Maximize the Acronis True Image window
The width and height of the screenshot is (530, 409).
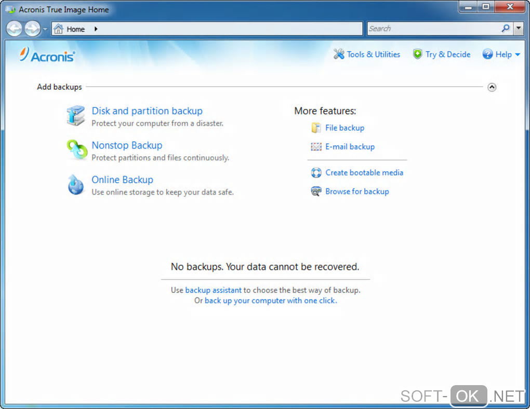click(x=486, y=7)
